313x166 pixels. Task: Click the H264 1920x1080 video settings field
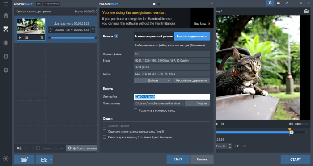click(172, 60)
